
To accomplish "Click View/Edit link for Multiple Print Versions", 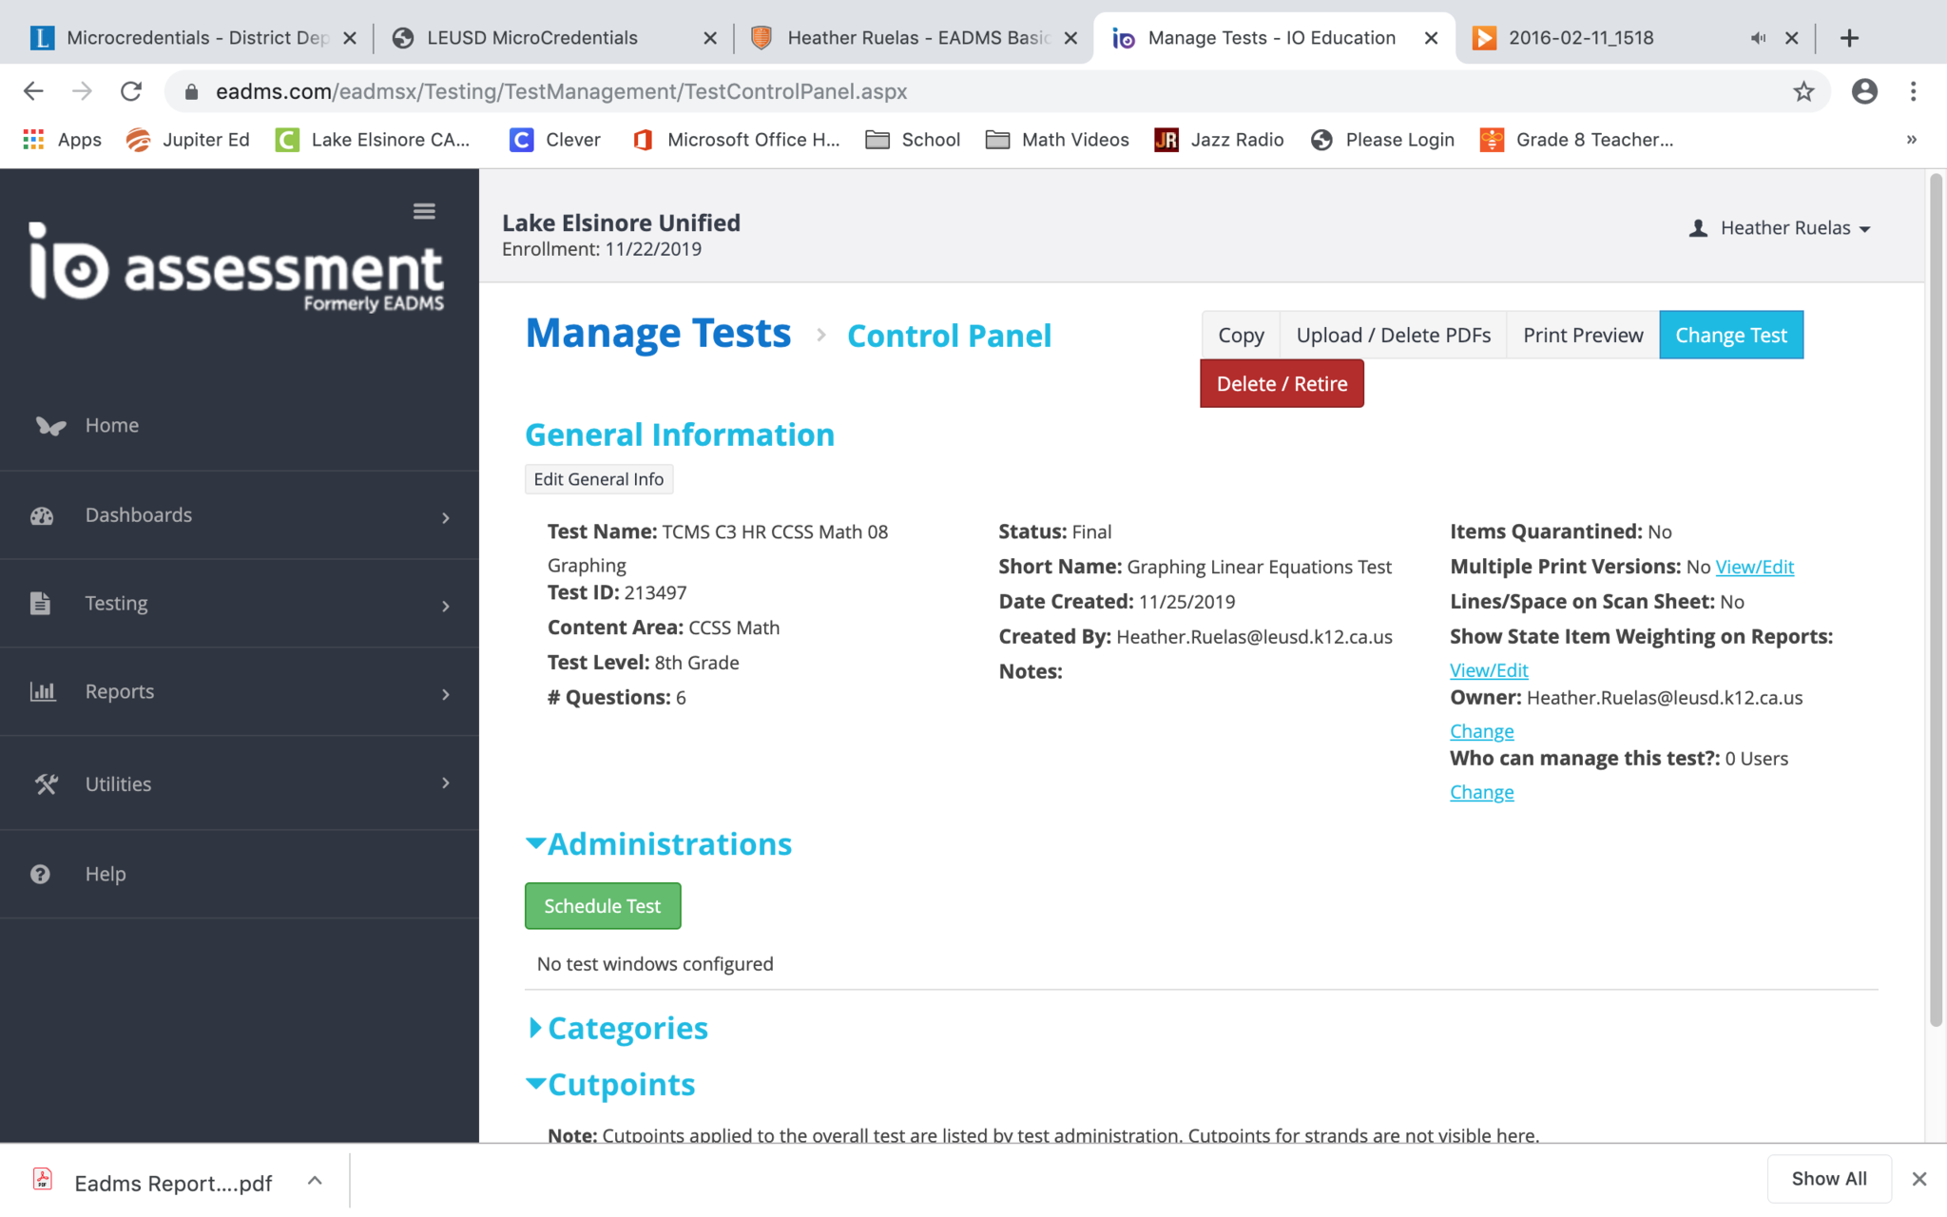I will 1754,567.
